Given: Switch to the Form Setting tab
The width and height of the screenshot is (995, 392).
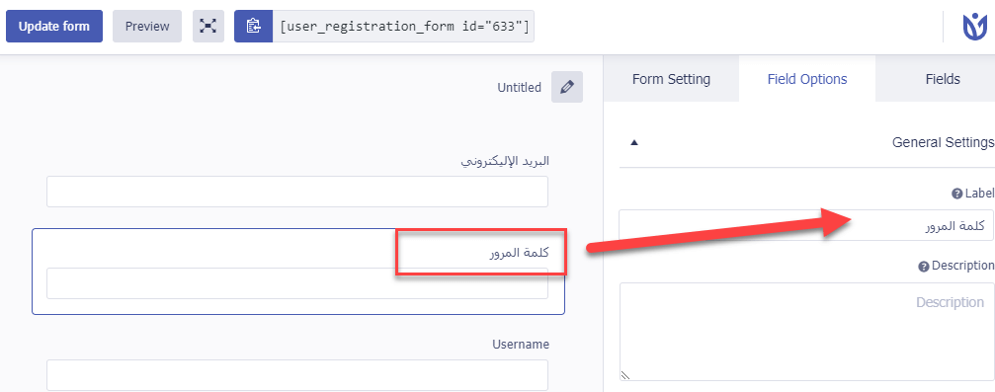Looking at the screenshot, I should pos(671,79).
